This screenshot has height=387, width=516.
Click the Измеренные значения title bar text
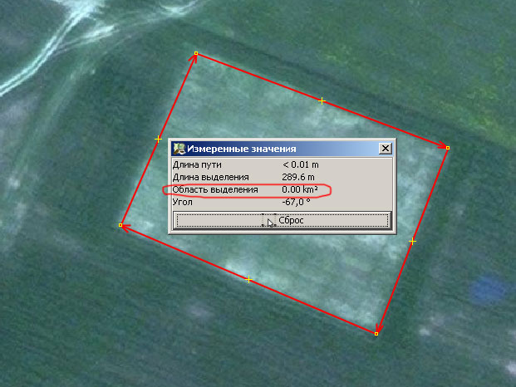click(241, 149)
